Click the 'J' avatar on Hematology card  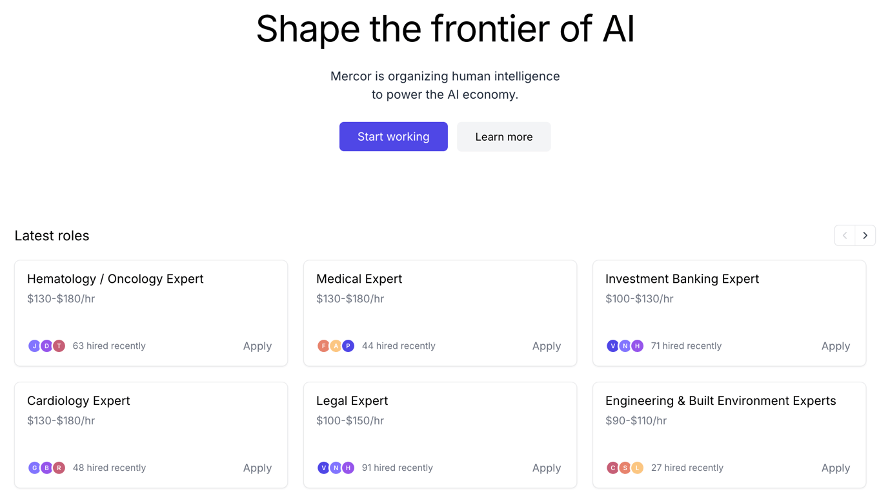[x=34, y=346]
